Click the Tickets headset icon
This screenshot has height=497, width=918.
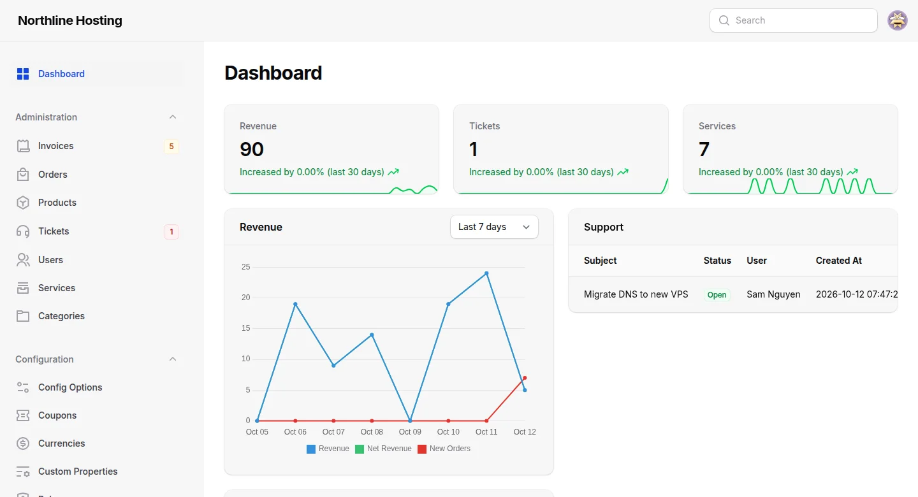(x=23, y=231)
